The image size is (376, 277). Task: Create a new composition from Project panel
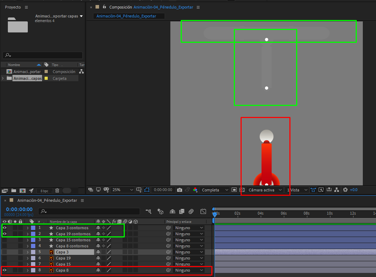click(22, 191)
